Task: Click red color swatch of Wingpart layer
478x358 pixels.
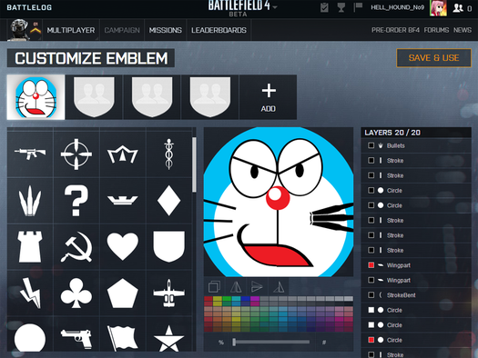Action: [x=371, y=265]
